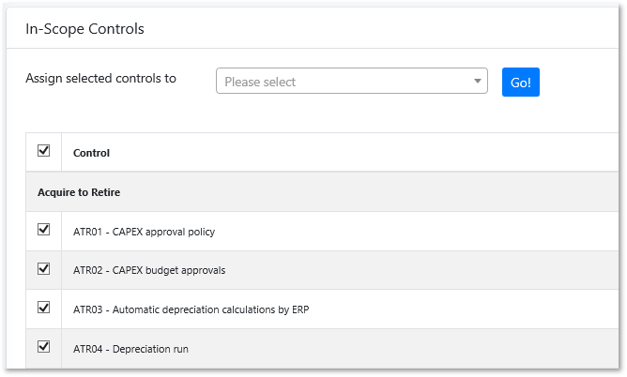Click blank header area right of Control column
The width and height of the screenshot is (627, 377).
(x=375, y=153)
